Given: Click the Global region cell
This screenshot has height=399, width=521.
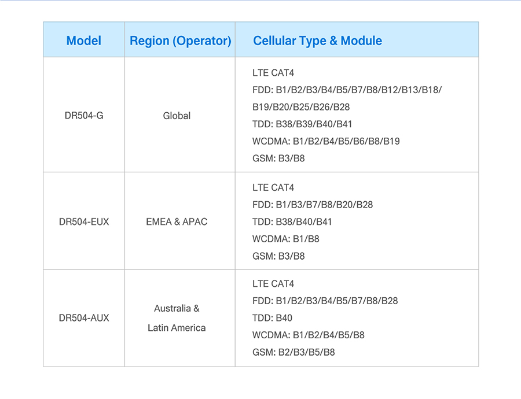Looking at the screenshot, I should (177, 116).
